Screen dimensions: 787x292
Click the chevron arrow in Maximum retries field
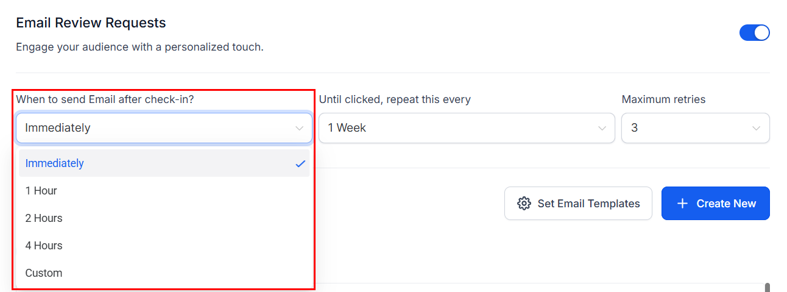pos(756,128)
